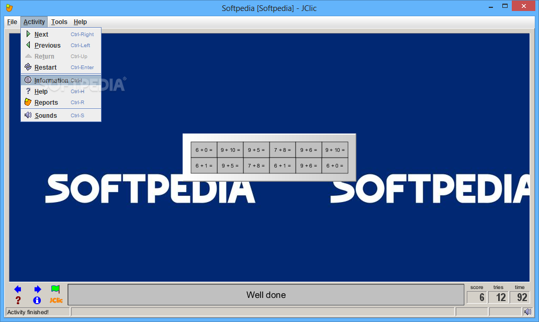This screenshot has width=539, height=322.
Task: Choose Next from the Activity menu
Action: [x=61, y=35]
